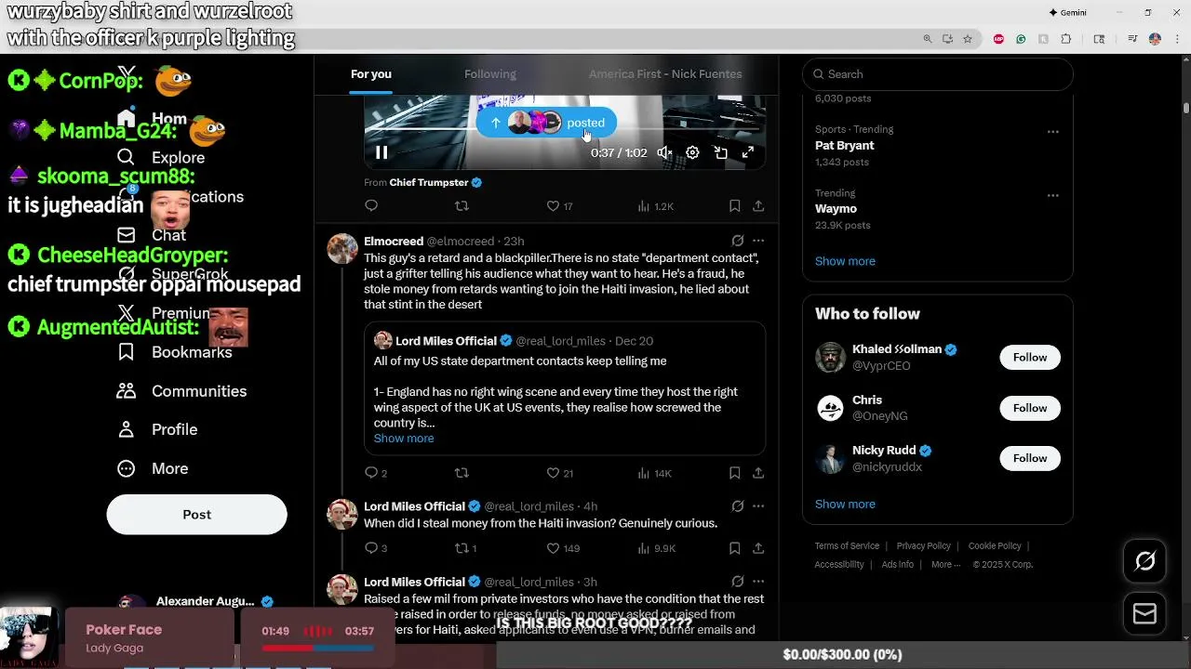1191x669 pixels.
Task: Load new posts via the blue 'posted' pill
Action: 546,123
